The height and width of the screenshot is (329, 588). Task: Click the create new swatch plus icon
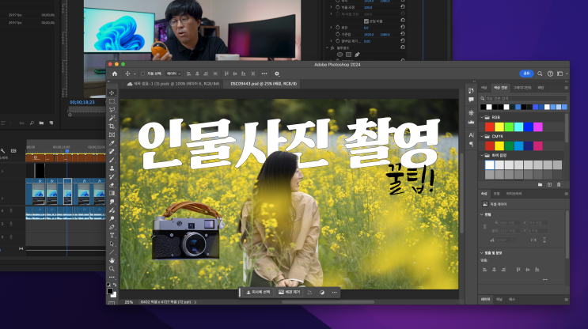549,185
